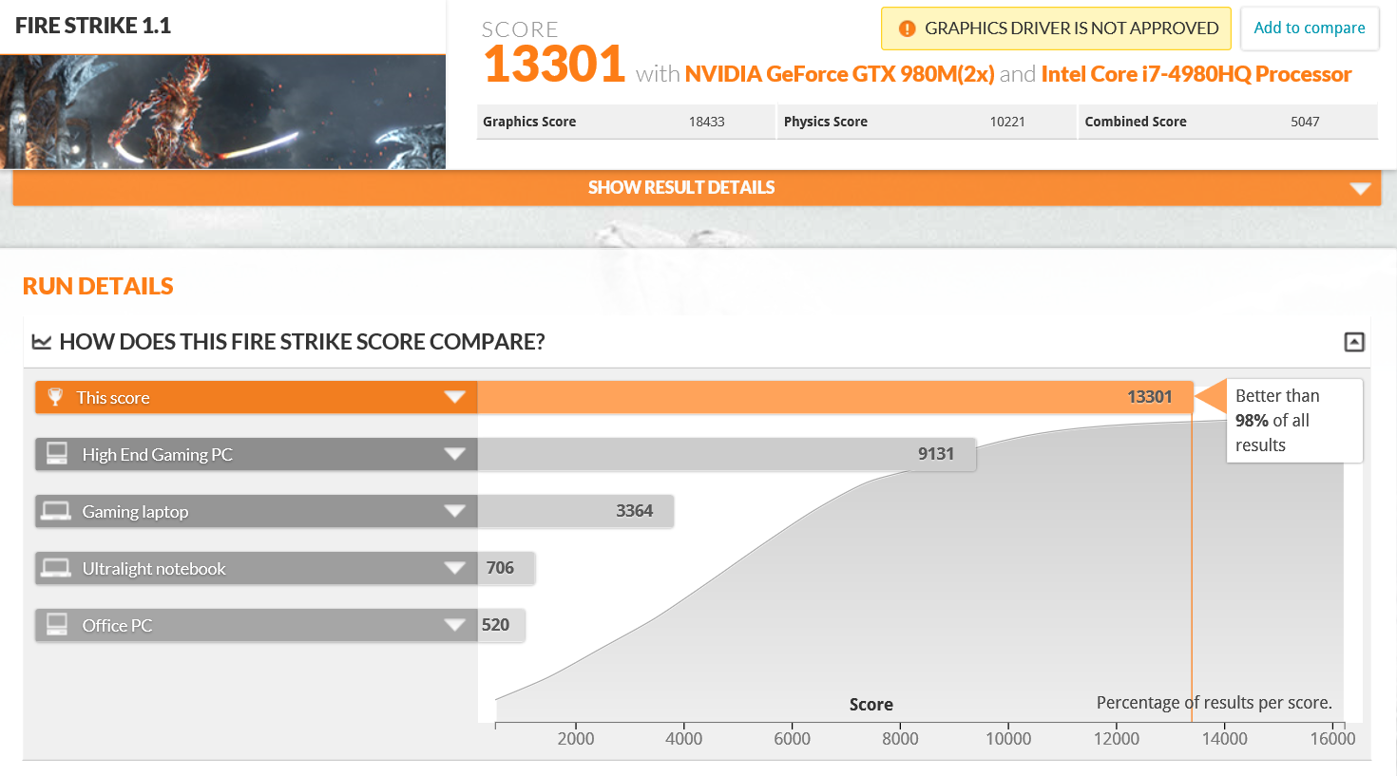Click the Graphics Score value 18433
The image size is (1397, 776).
(706, 122)
